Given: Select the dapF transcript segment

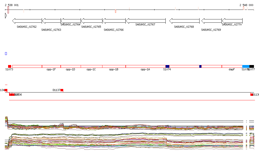Looking at the screenshot, I should (232, 66).
